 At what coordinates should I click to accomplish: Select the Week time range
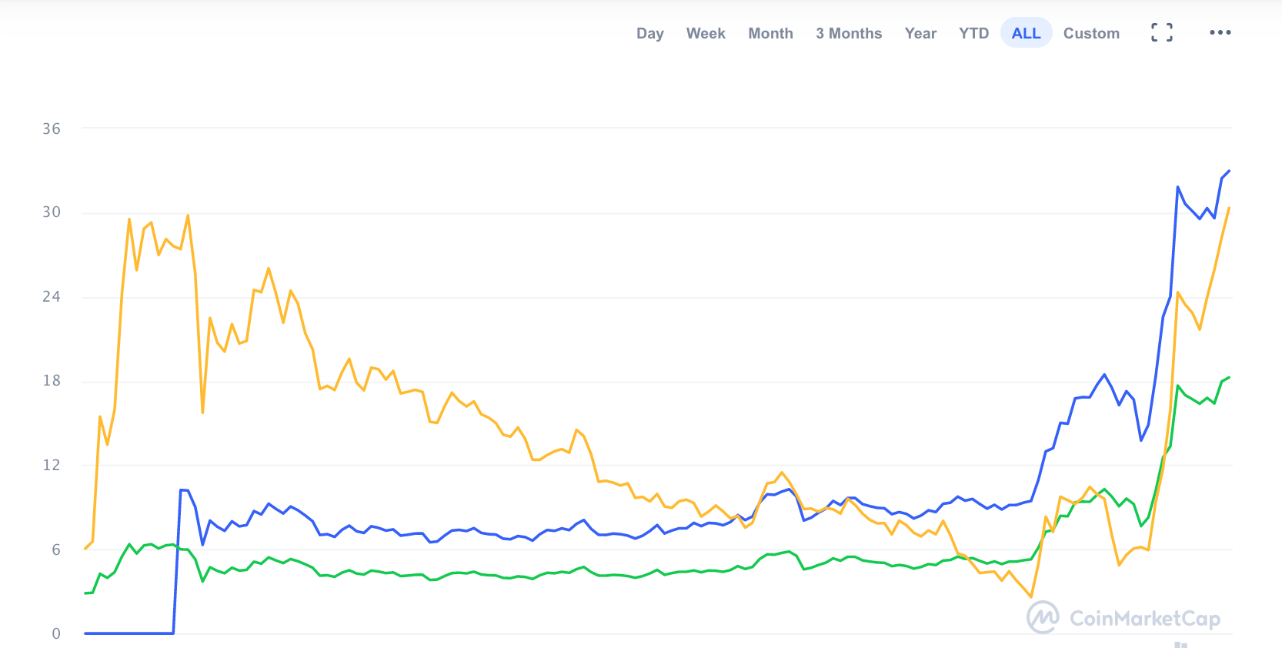pos(706,33)
